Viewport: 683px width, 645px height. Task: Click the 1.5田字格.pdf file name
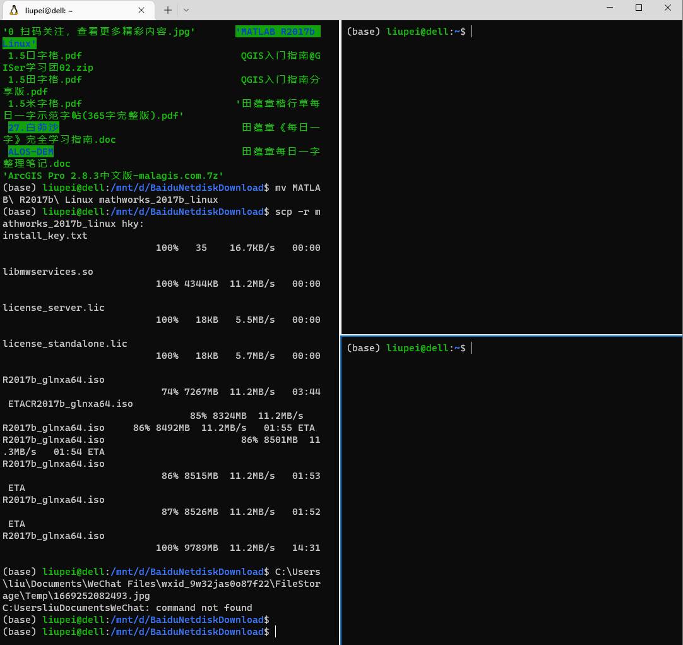pyautogui.click(x=45, y=80)
